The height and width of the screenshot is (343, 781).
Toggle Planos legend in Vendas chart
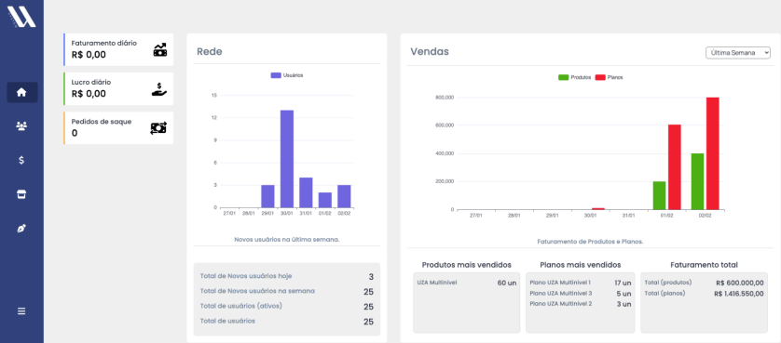coord(610,77)
